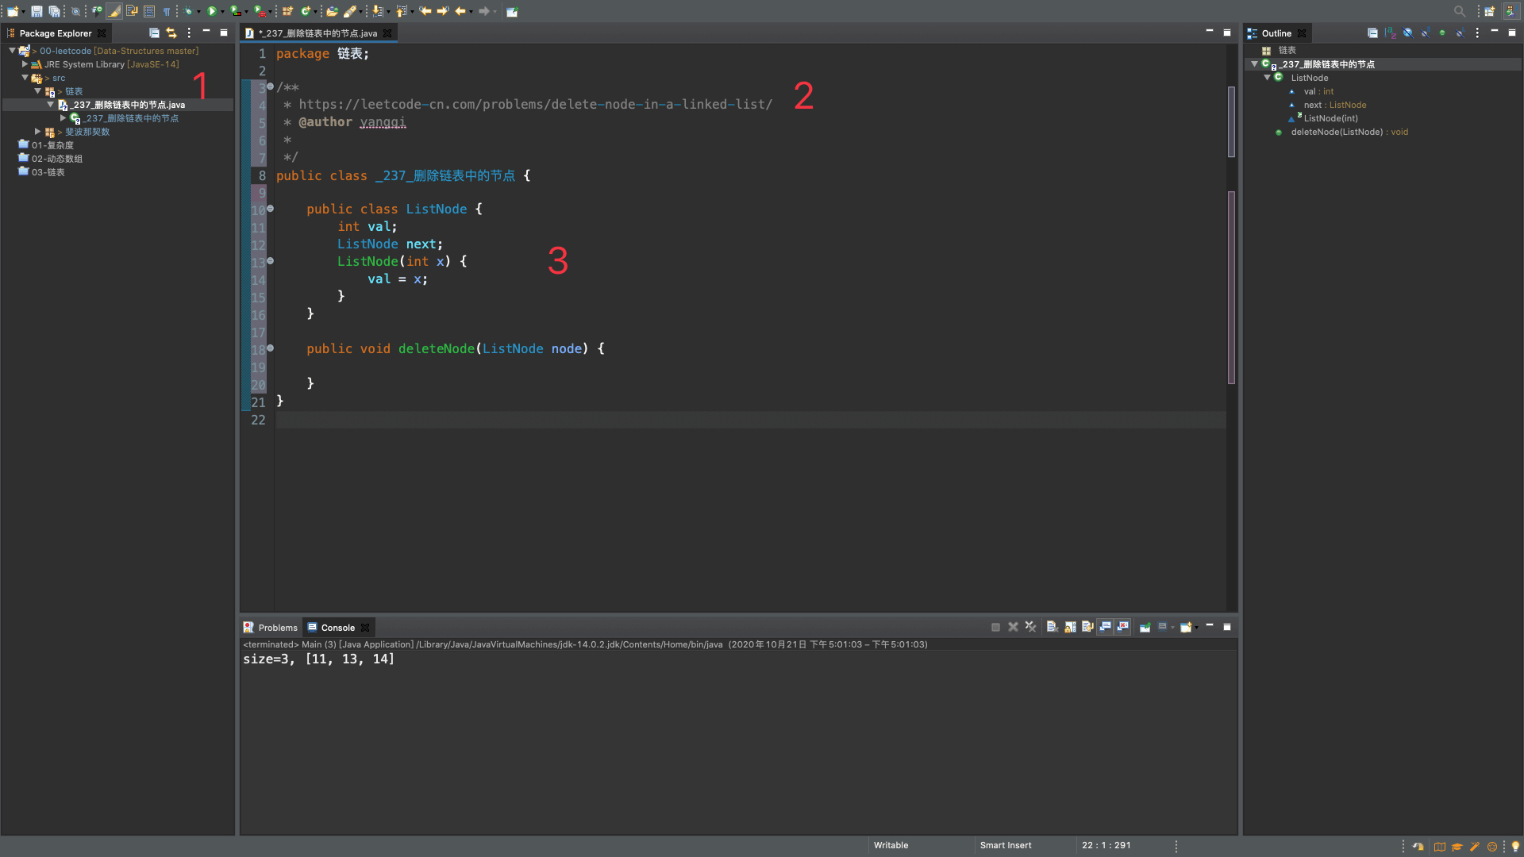The width and height of the screenshot is (1524, 857).
Task: Collapse ListNode in the Outline tree
Action: pos(1267,77)
